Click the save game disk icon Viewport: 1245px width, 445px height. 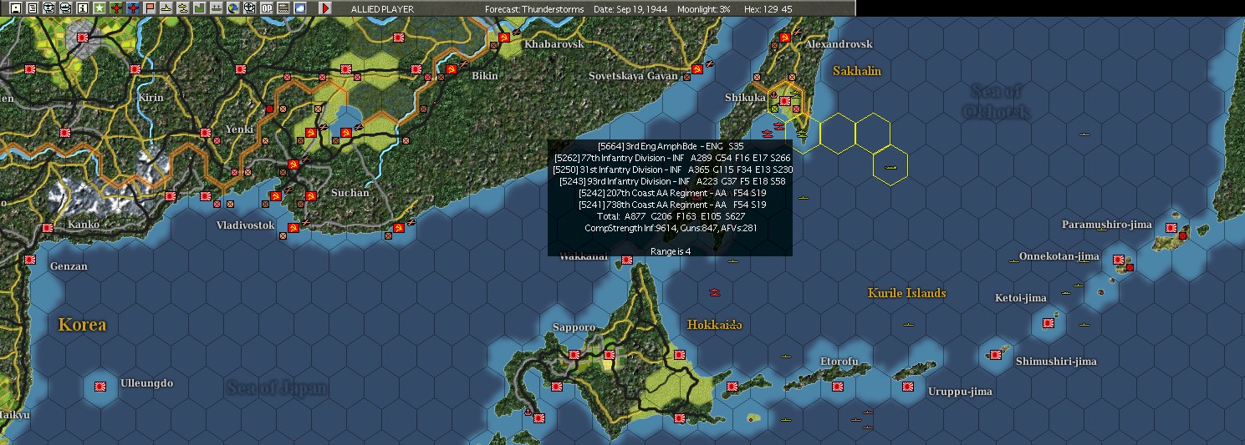click(16, 8)
